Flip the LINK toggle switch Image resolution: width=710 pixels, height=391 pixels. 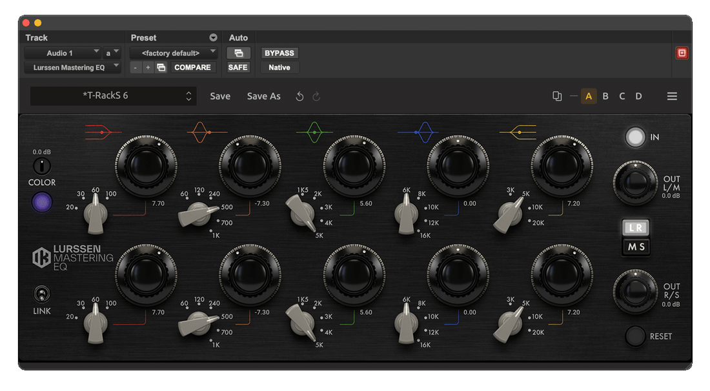point(42,294)
